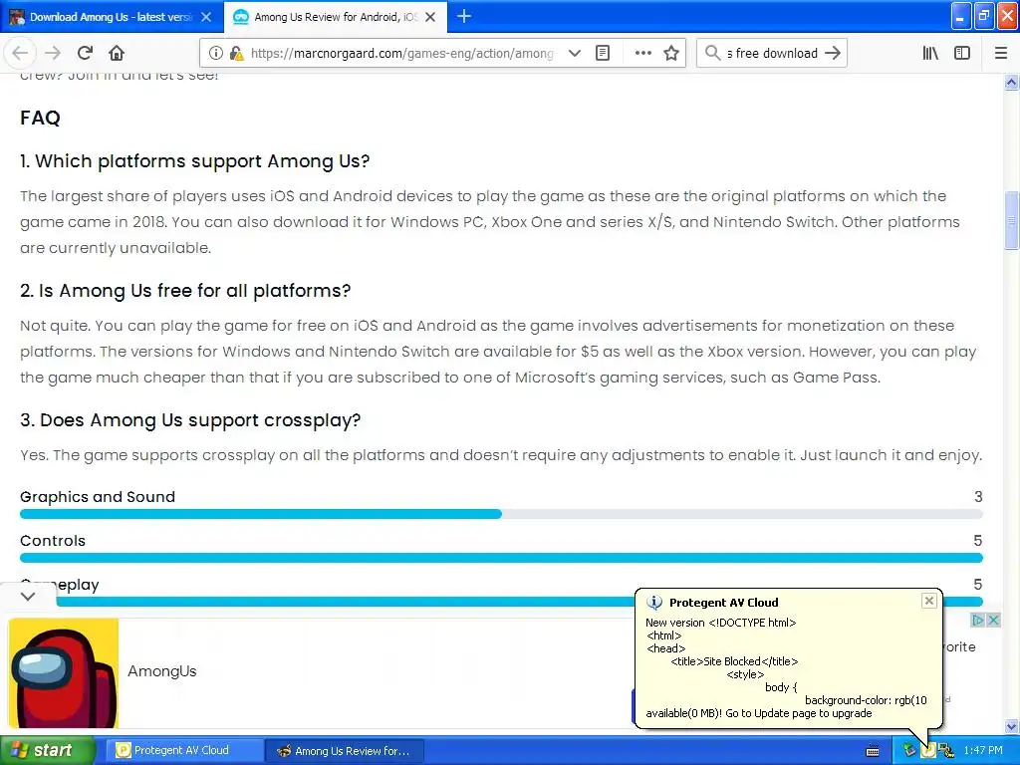This screenshot has height=765, width=1020.
Task: Click the keyboard icon in the taskbar
Action: 873,751
